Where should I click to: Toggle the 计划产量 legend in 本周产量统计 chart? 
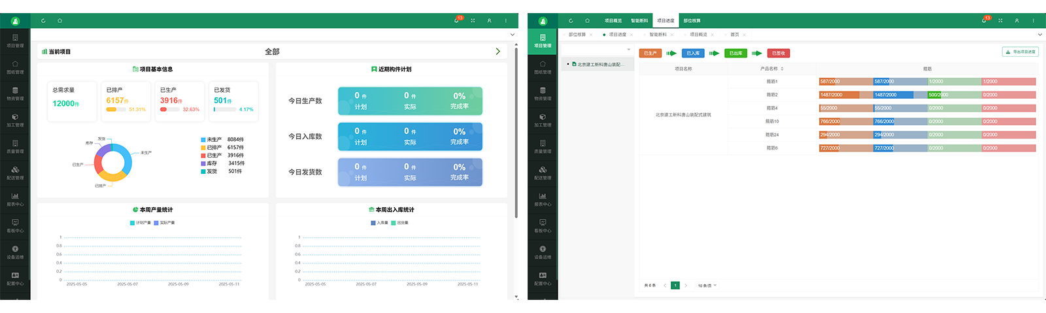tap(141, 223)
